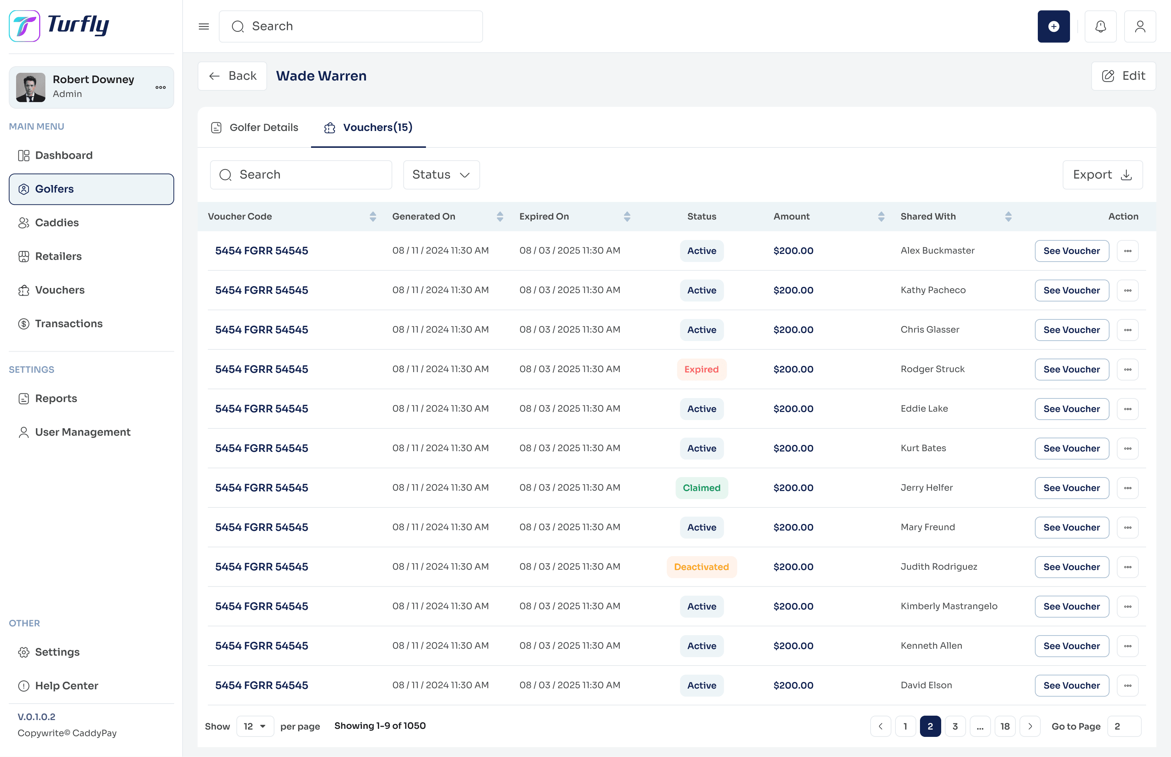Screen dimensions: 1171x757
Task: Click the dark plus add button
Action: click(1053, 27)
